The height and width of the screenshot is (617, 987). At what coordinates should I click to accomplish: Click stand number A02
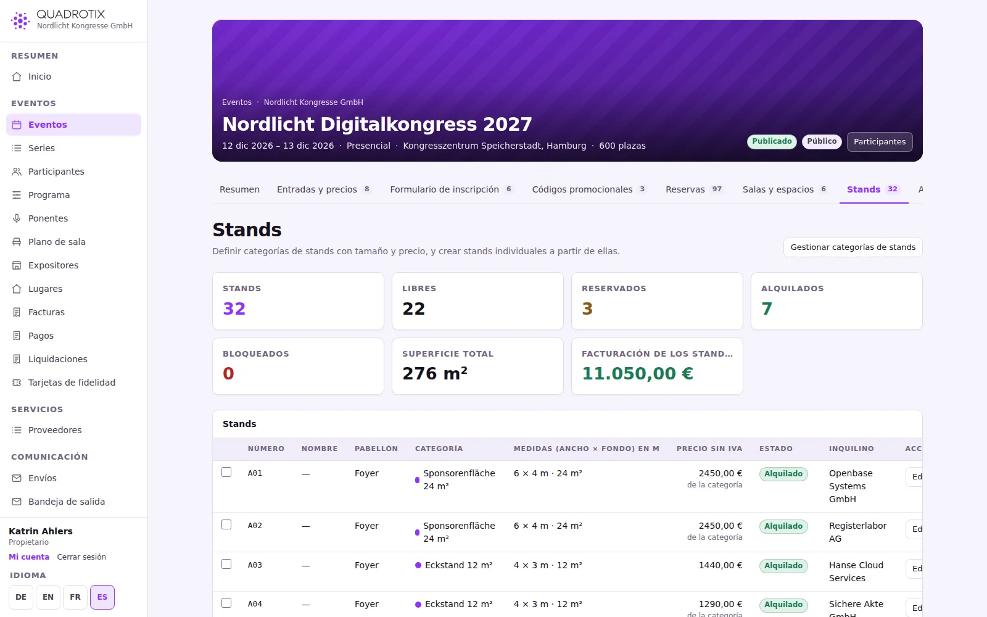(255, 526)
